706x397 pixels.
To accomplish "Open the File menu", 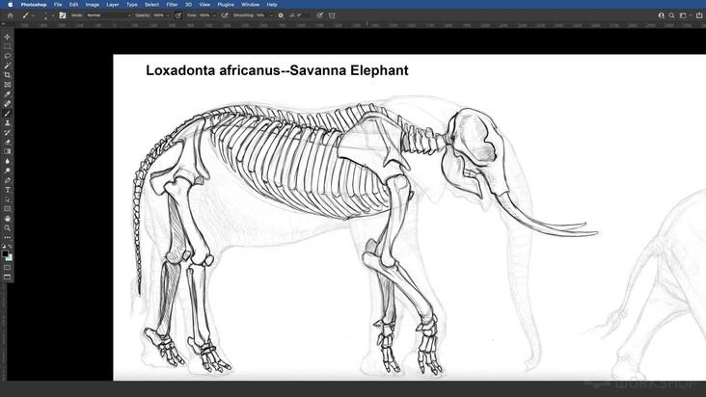I will pyautogui.click(x=58, y=5).
